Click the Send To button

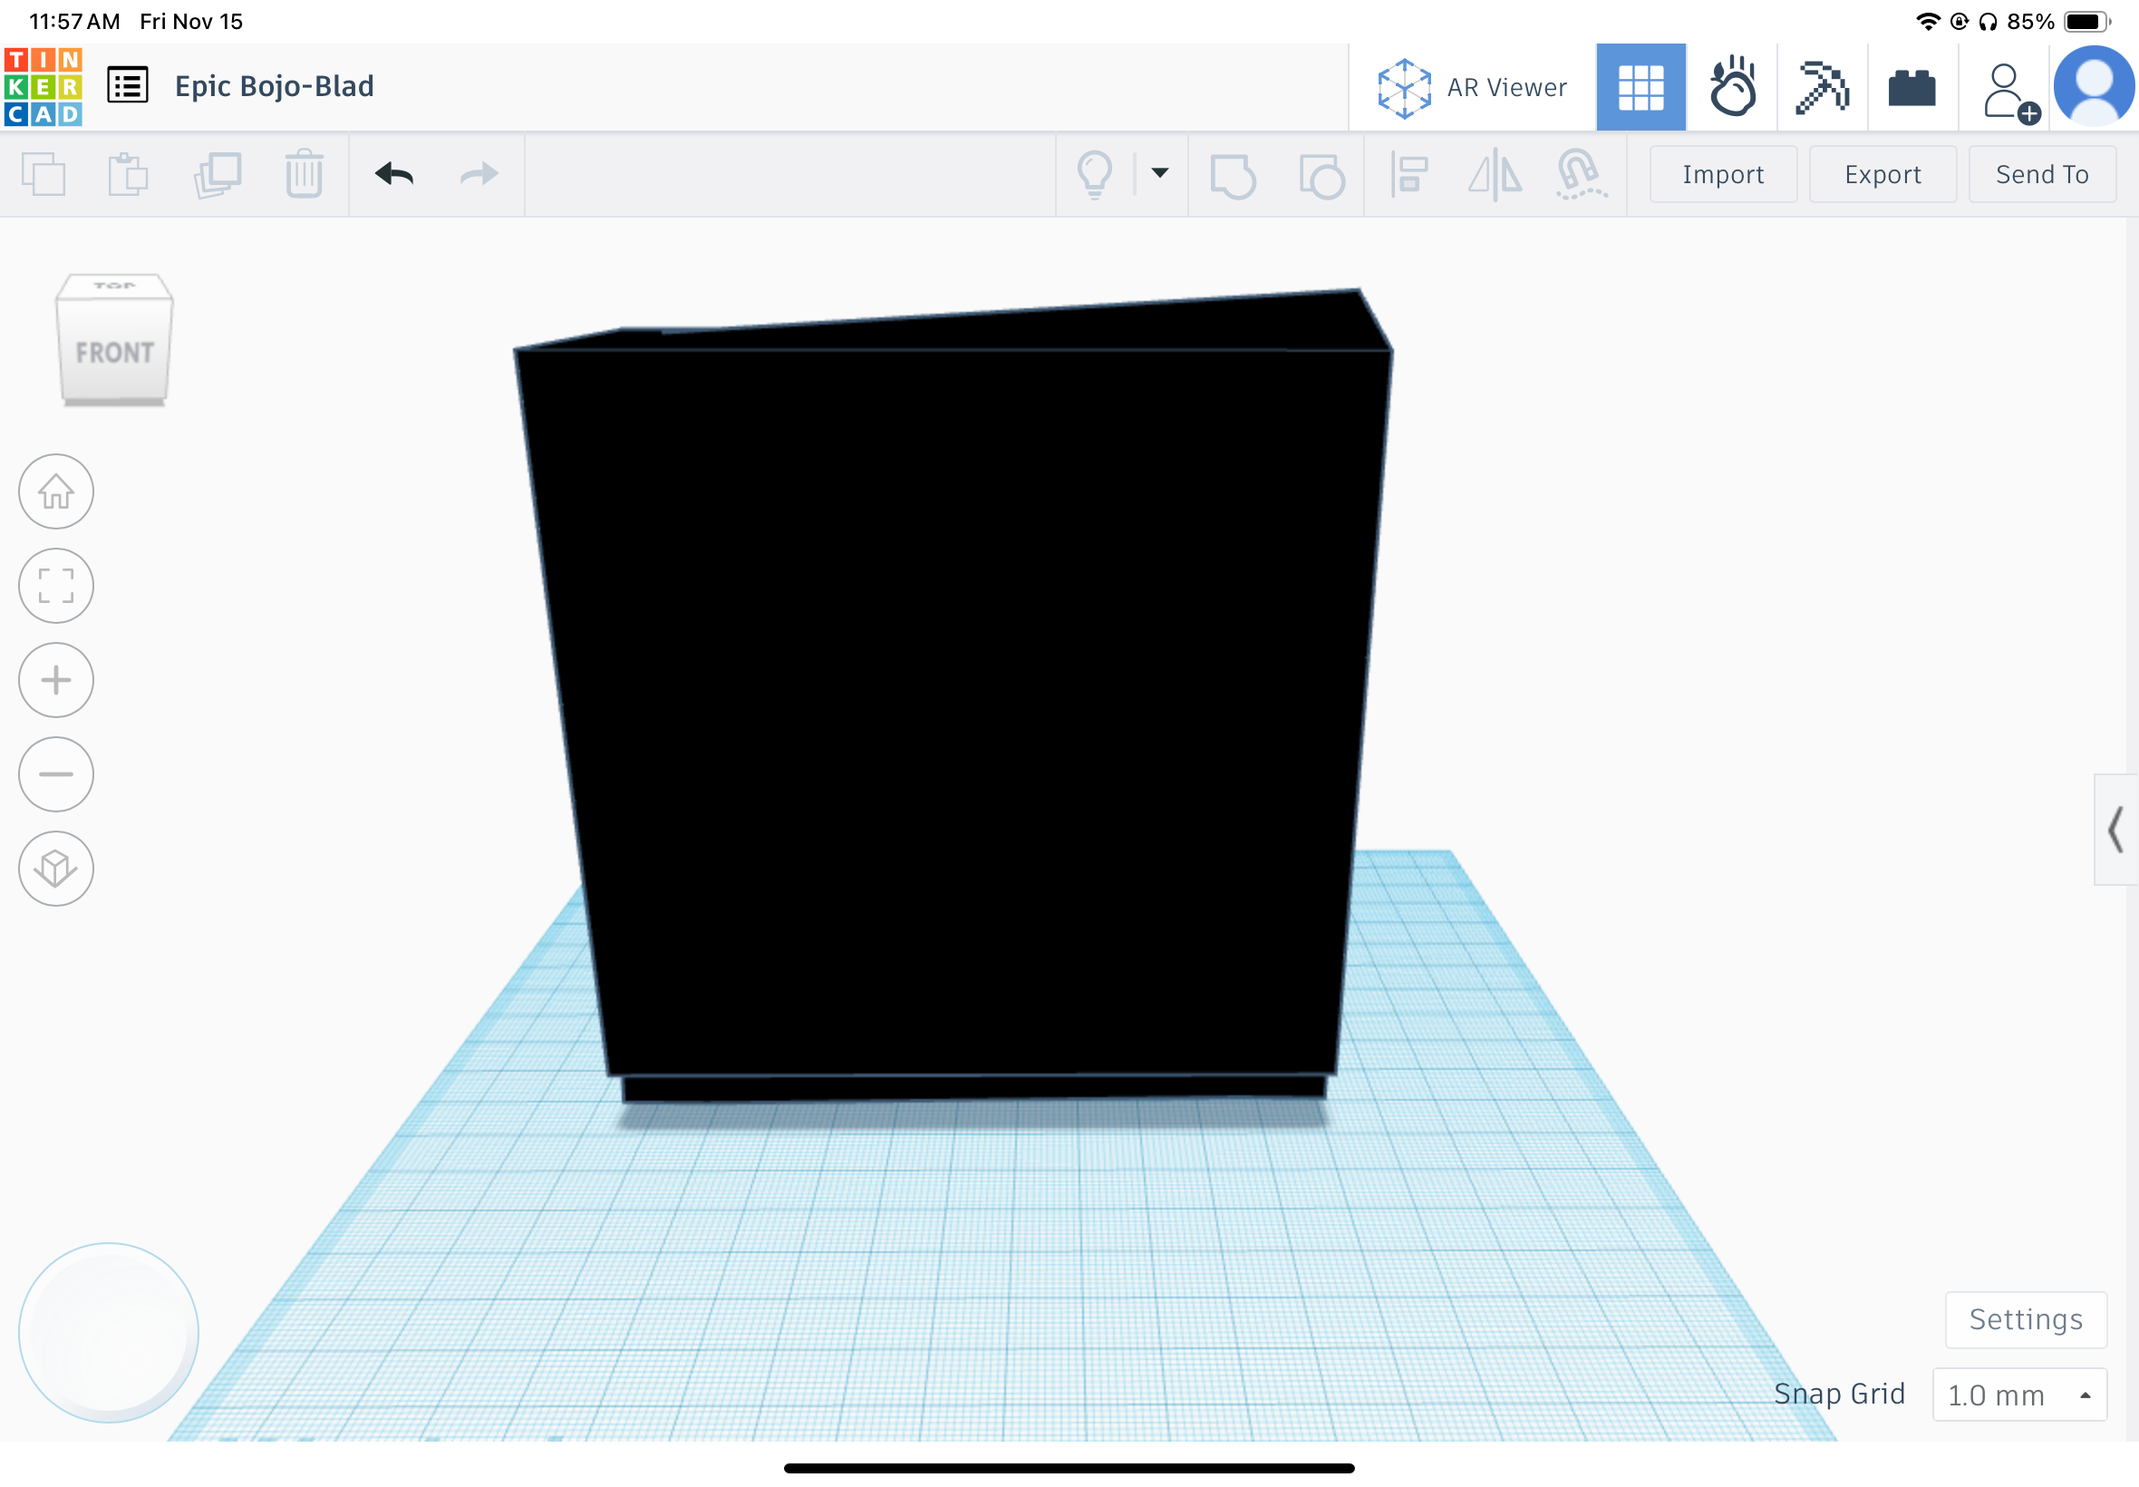click(2041, 174)
